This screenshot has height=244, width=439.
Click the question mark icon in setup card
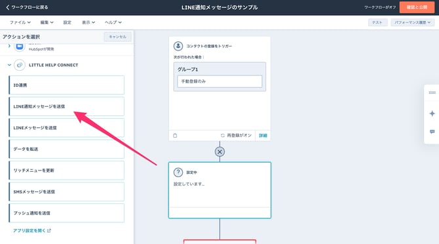pyautogui.click(x=178, y=173)
